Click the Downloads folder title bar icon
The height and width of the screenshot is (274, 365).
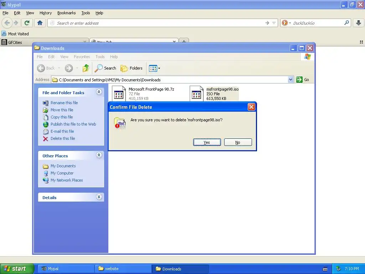(x=37, y=48)
